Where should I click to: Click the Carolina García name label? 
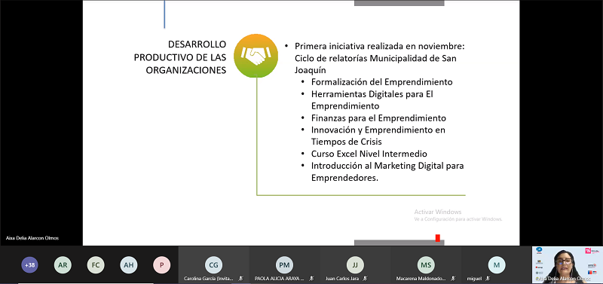click(x=209, y=279)
